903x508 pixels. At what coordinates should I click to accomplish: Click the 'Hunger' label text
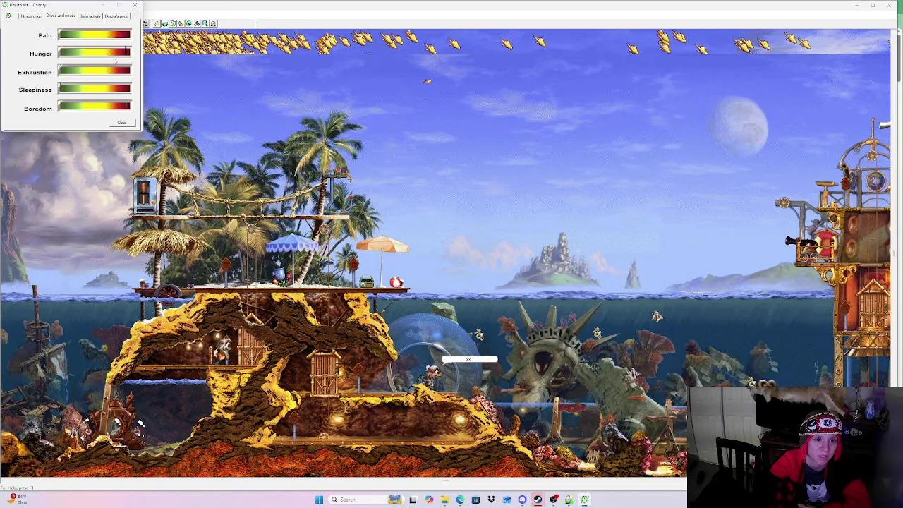(41, 54)
